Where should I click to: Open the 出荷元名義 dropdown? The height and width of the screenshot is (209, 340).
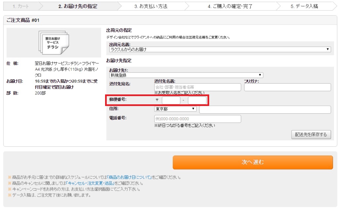[220, 50]
